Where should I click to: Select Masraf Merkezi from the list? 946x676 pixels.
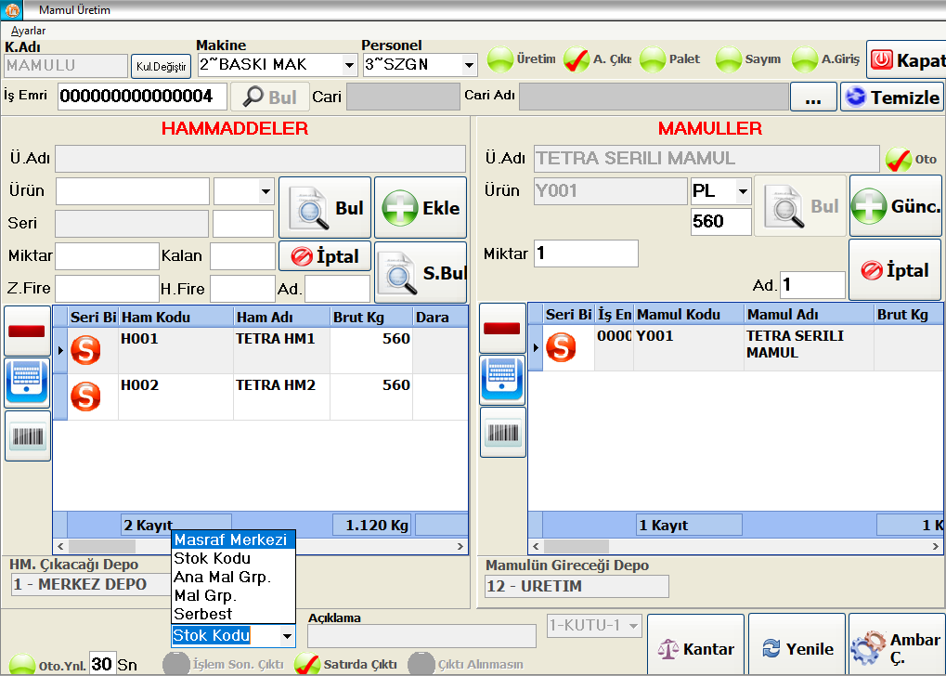(x=232, y=540)
